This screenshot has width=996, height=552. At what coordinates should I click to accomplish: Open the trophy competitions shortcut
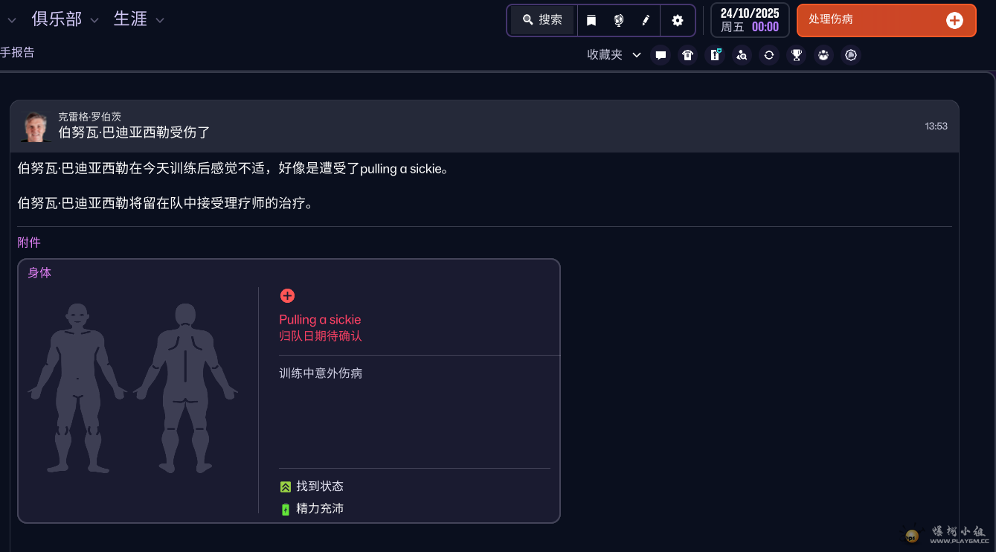[797, 55]
